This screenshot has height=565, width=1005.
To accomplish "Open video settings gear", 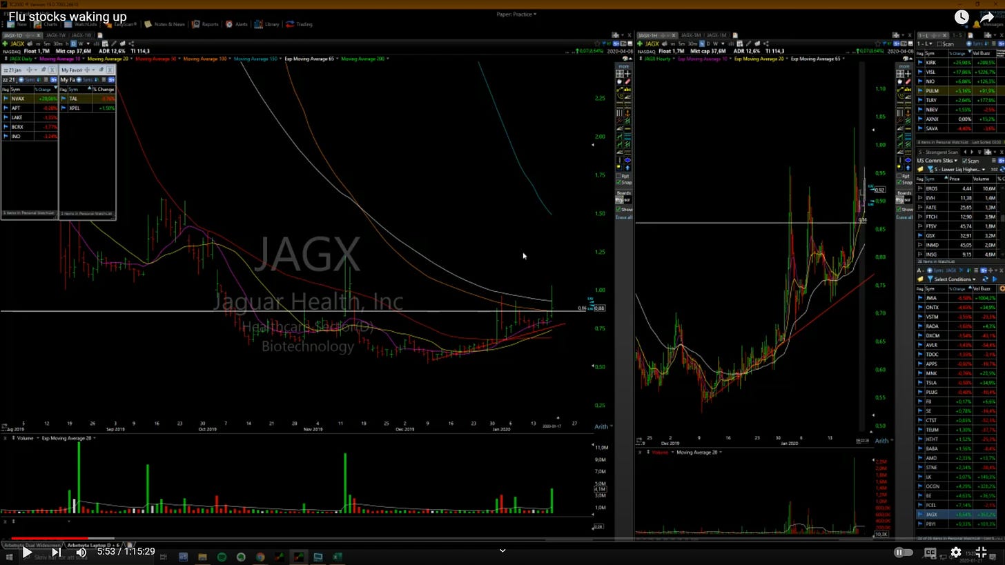I will tap(956, 552).
